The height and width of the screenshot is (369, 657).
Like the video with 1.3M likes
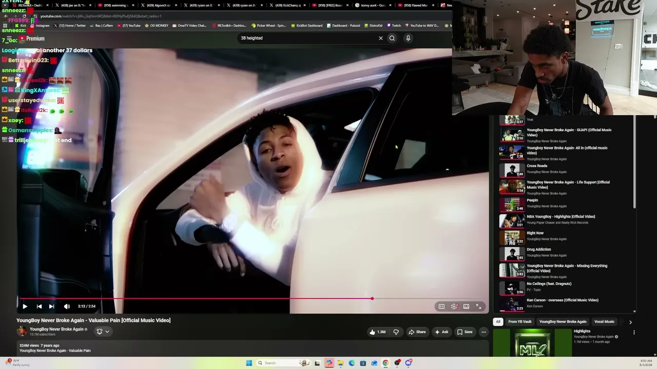click(378, 332)
